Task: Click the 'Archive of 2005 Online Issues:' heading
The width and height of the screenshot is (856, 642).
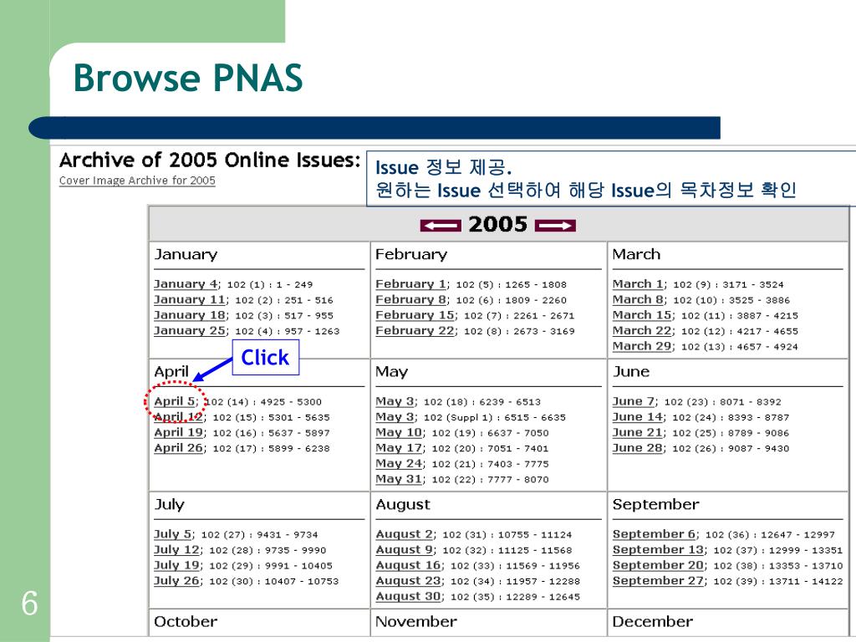Action: 210,160
